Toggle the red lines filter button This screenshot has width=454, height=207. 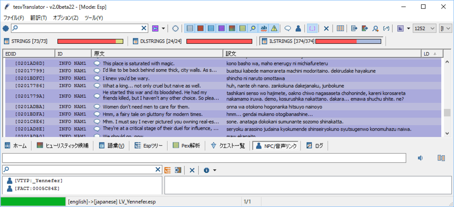[x=200, y=28]
